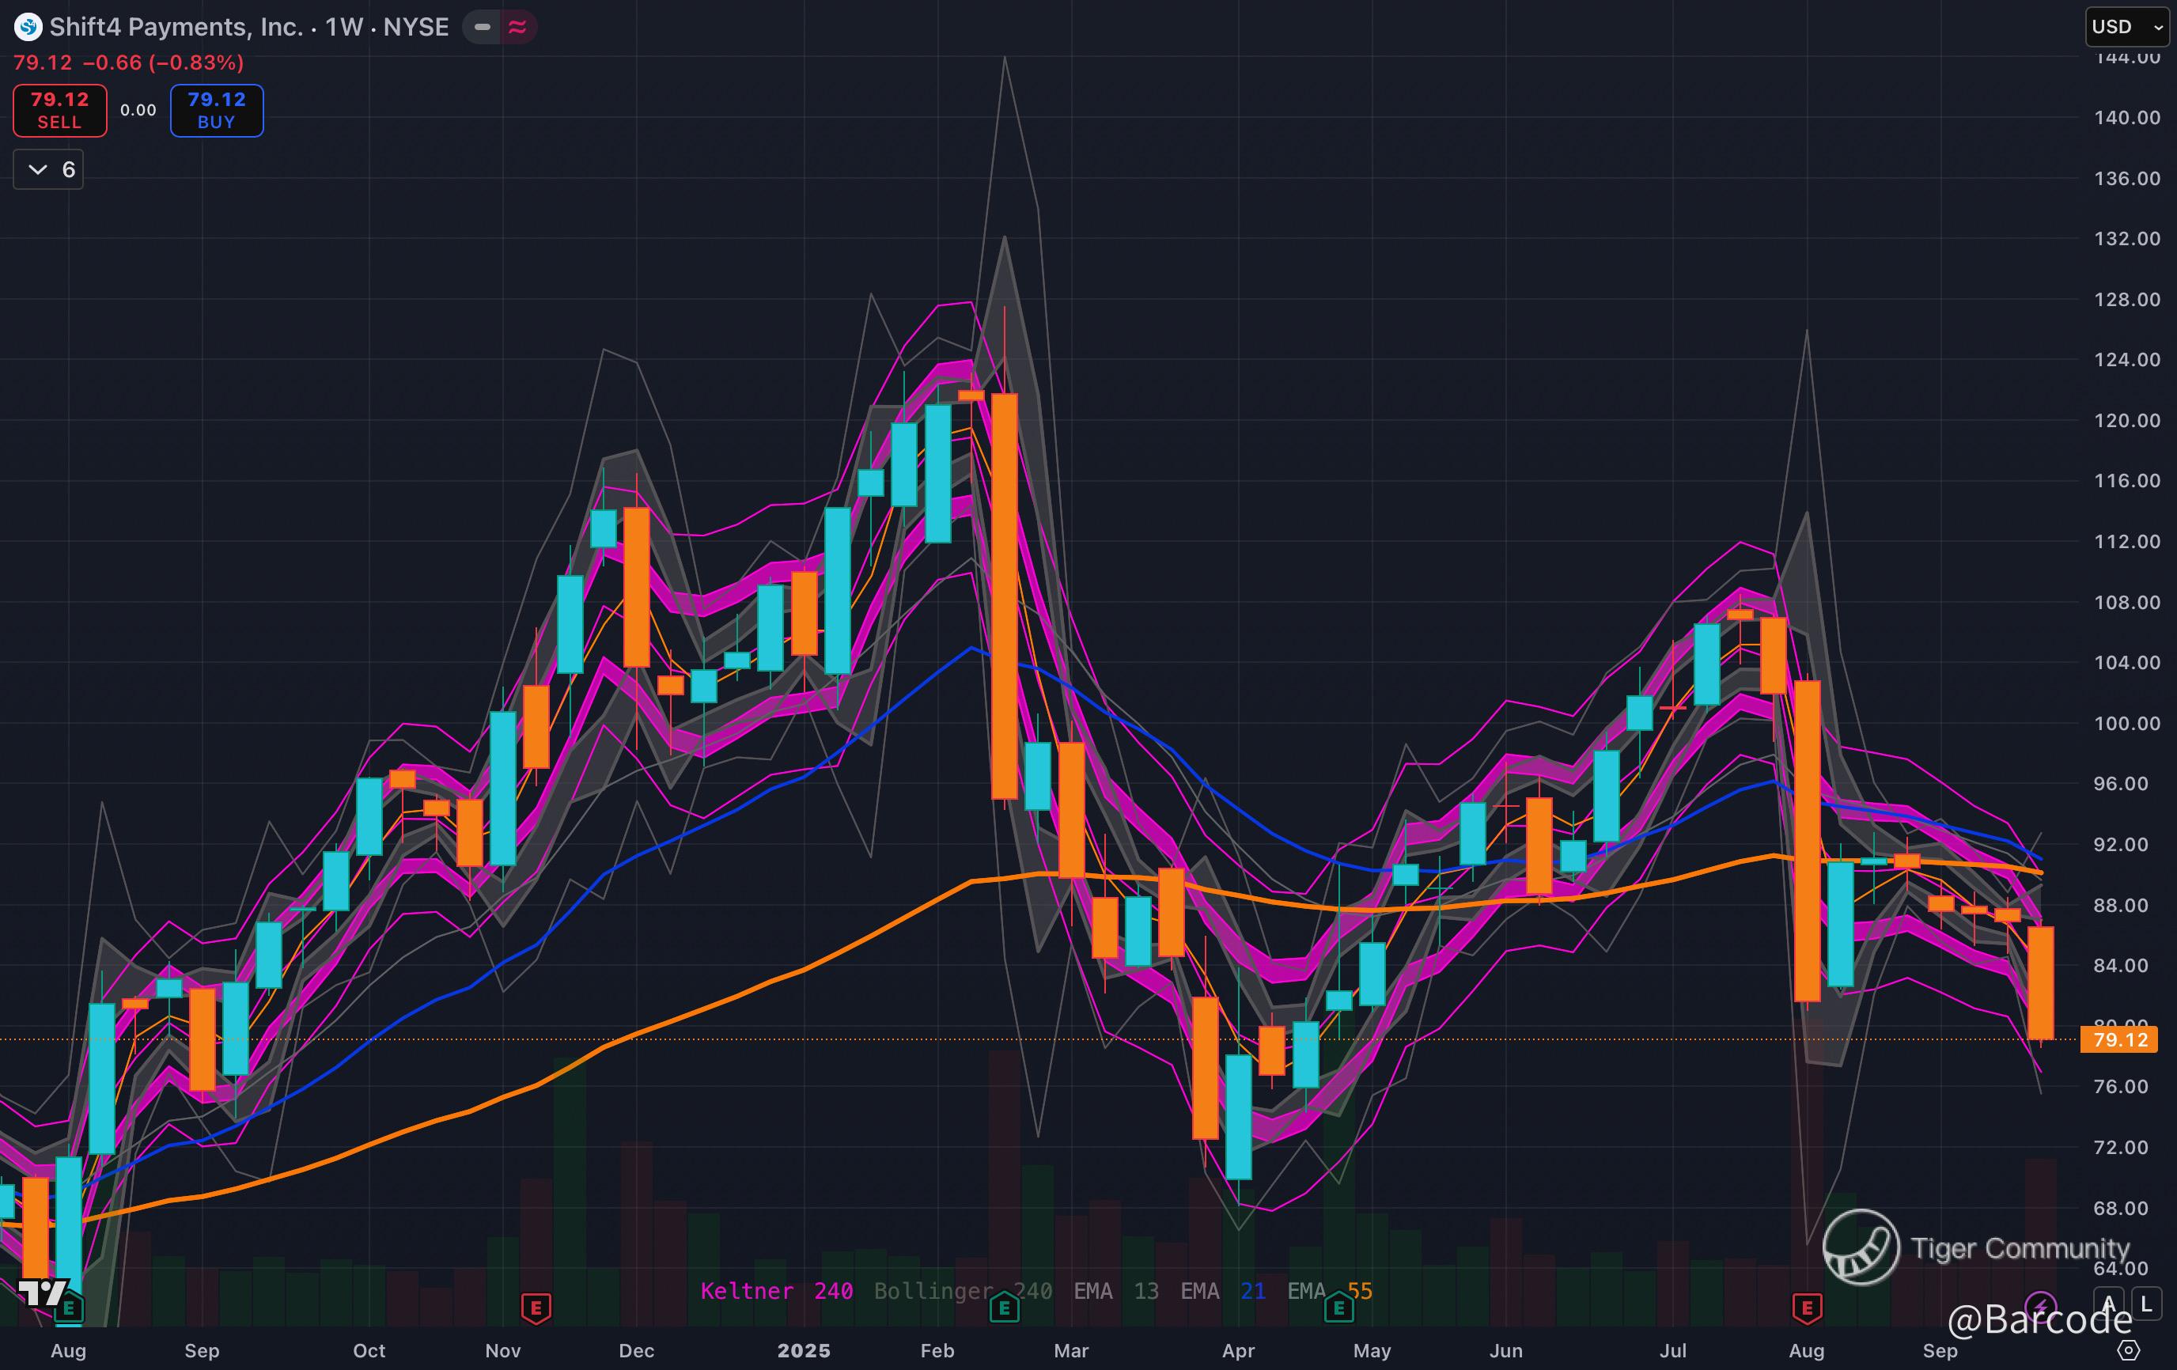Click the orange 79.12 price label on axis
Screen dimensions: 2177x1370
pyautogui.click(x=2119, y=1039)
